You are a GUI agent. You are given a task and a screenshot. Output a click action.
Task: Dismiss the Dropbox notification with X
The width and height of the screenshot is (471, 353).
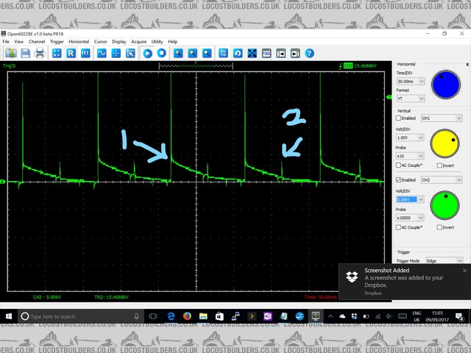[464, 271]
